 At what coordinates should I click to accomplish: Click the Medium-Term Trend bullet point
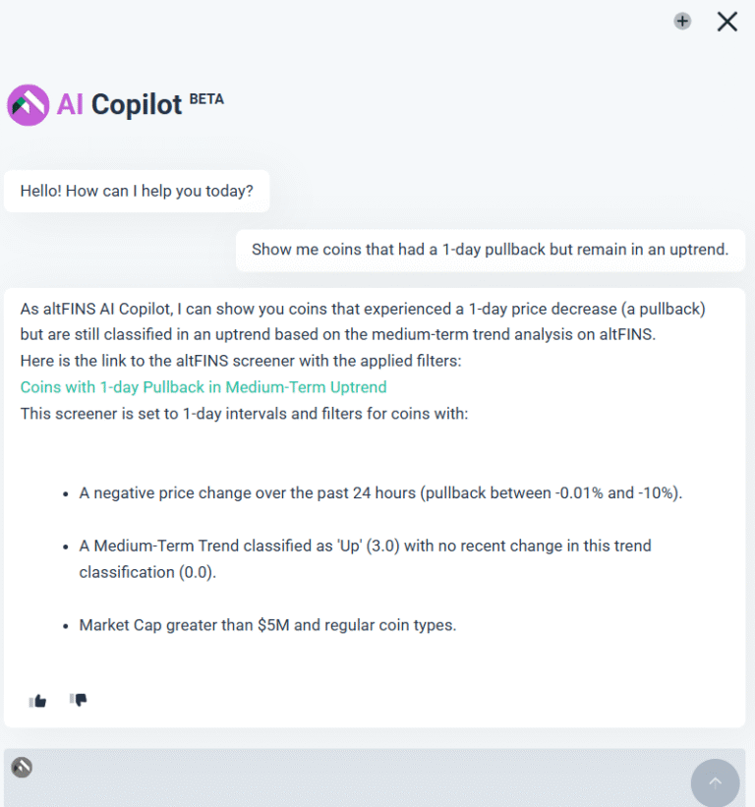point(364,558)
